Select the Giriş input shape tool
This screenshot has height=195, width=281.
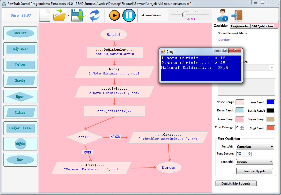tap(20, 81)
